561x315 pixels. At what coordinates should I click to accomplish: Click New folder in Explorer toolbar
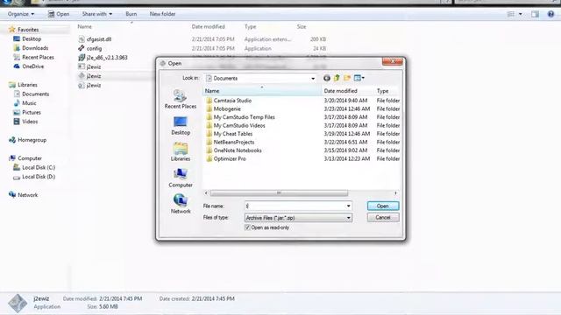[162, 14]
